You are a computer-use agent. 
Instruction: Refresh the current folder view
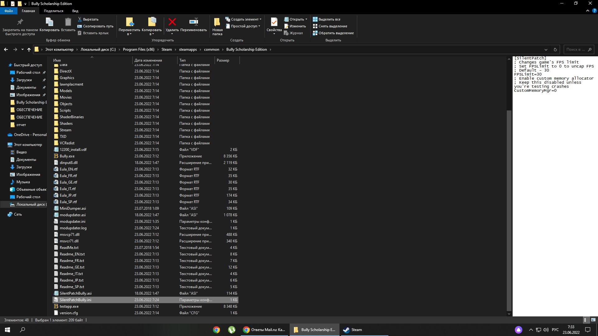point(555,49)
